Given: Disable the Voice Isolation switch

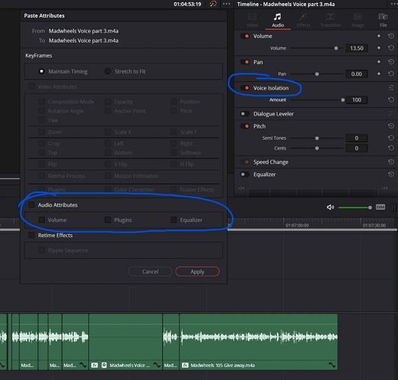Looking at the screenshot, I should click(245, 88).
